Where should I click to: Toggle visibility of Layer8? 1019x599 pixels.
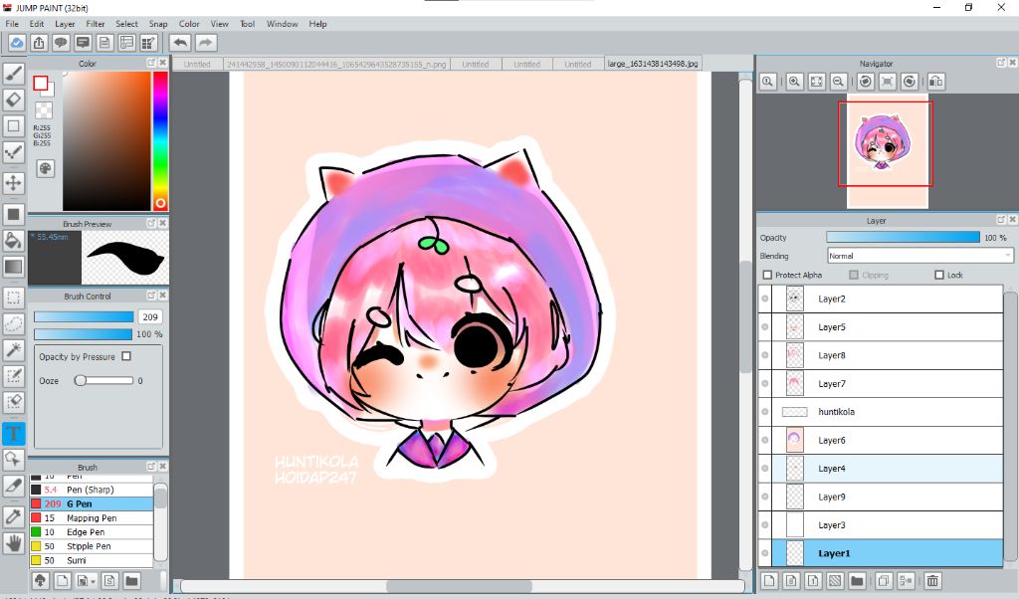[x=765, y=355]
